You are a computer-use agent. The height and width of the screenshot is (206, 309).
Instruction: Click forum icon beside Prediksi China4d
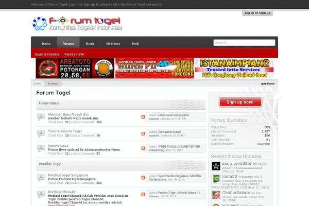(41, 194)
